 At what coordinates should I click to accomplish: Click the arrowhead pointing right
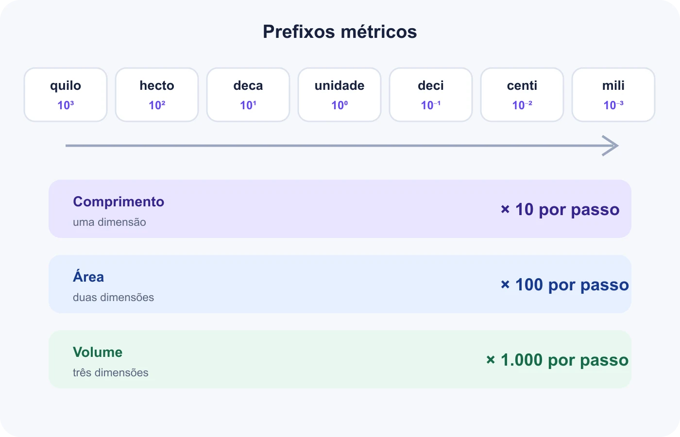point(611,146)
